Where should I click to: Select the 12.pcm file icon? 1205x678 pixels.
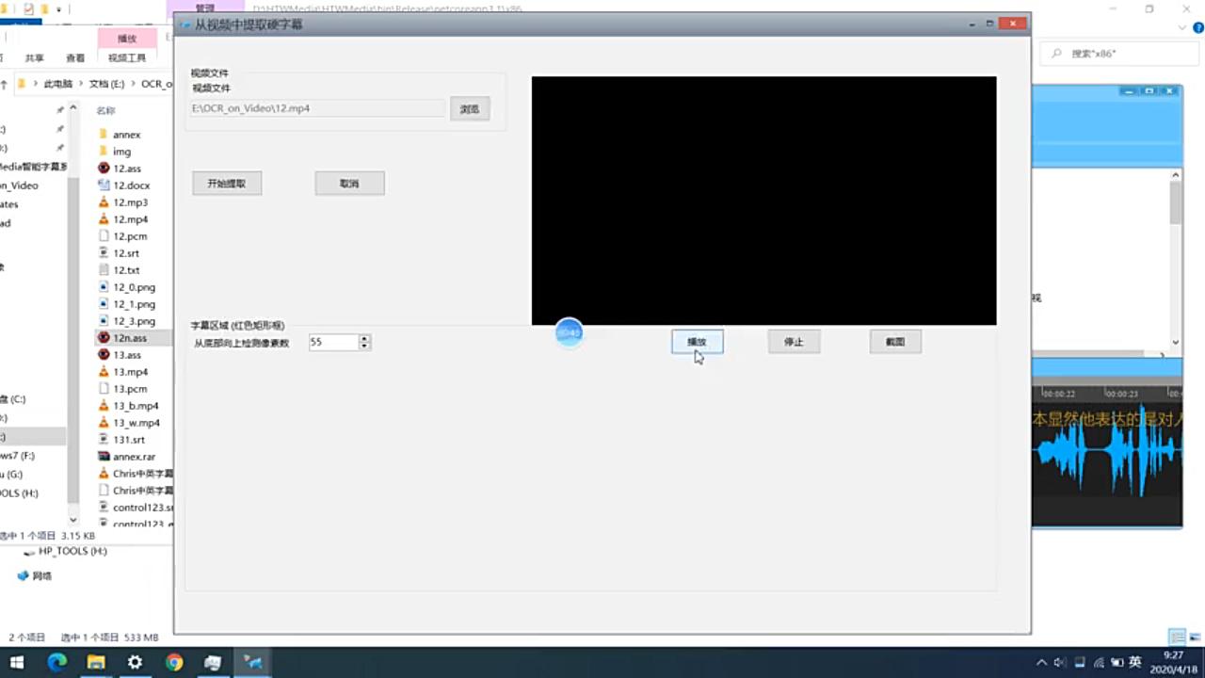pos(104,236)
